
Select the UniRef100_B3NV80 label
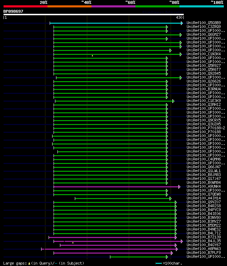point(204,217)
